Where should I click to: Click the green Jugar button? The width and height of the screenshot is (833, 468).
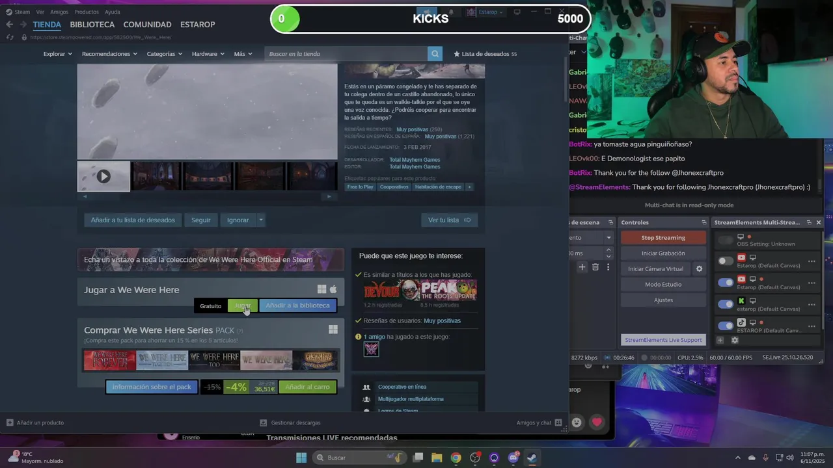[242, 305]
